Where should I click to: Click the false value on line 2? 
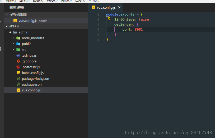click(144, 19)
